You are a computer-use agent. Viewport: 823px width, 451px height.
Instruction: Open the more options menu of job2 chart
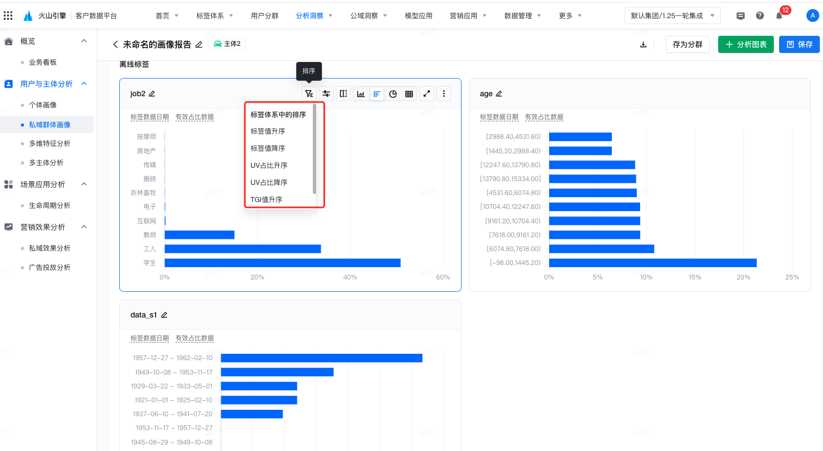click(x=444, y=94)
